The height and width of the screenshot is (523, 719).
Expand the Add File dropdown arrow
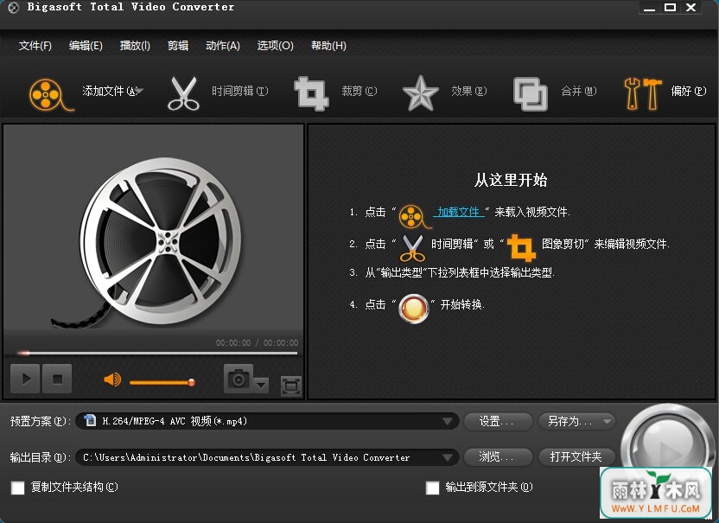pos(139,91)
